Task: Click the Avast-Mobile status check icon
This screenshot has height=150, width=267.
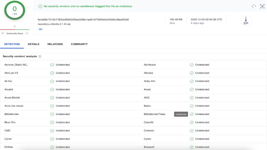Action: pos(52,98)
